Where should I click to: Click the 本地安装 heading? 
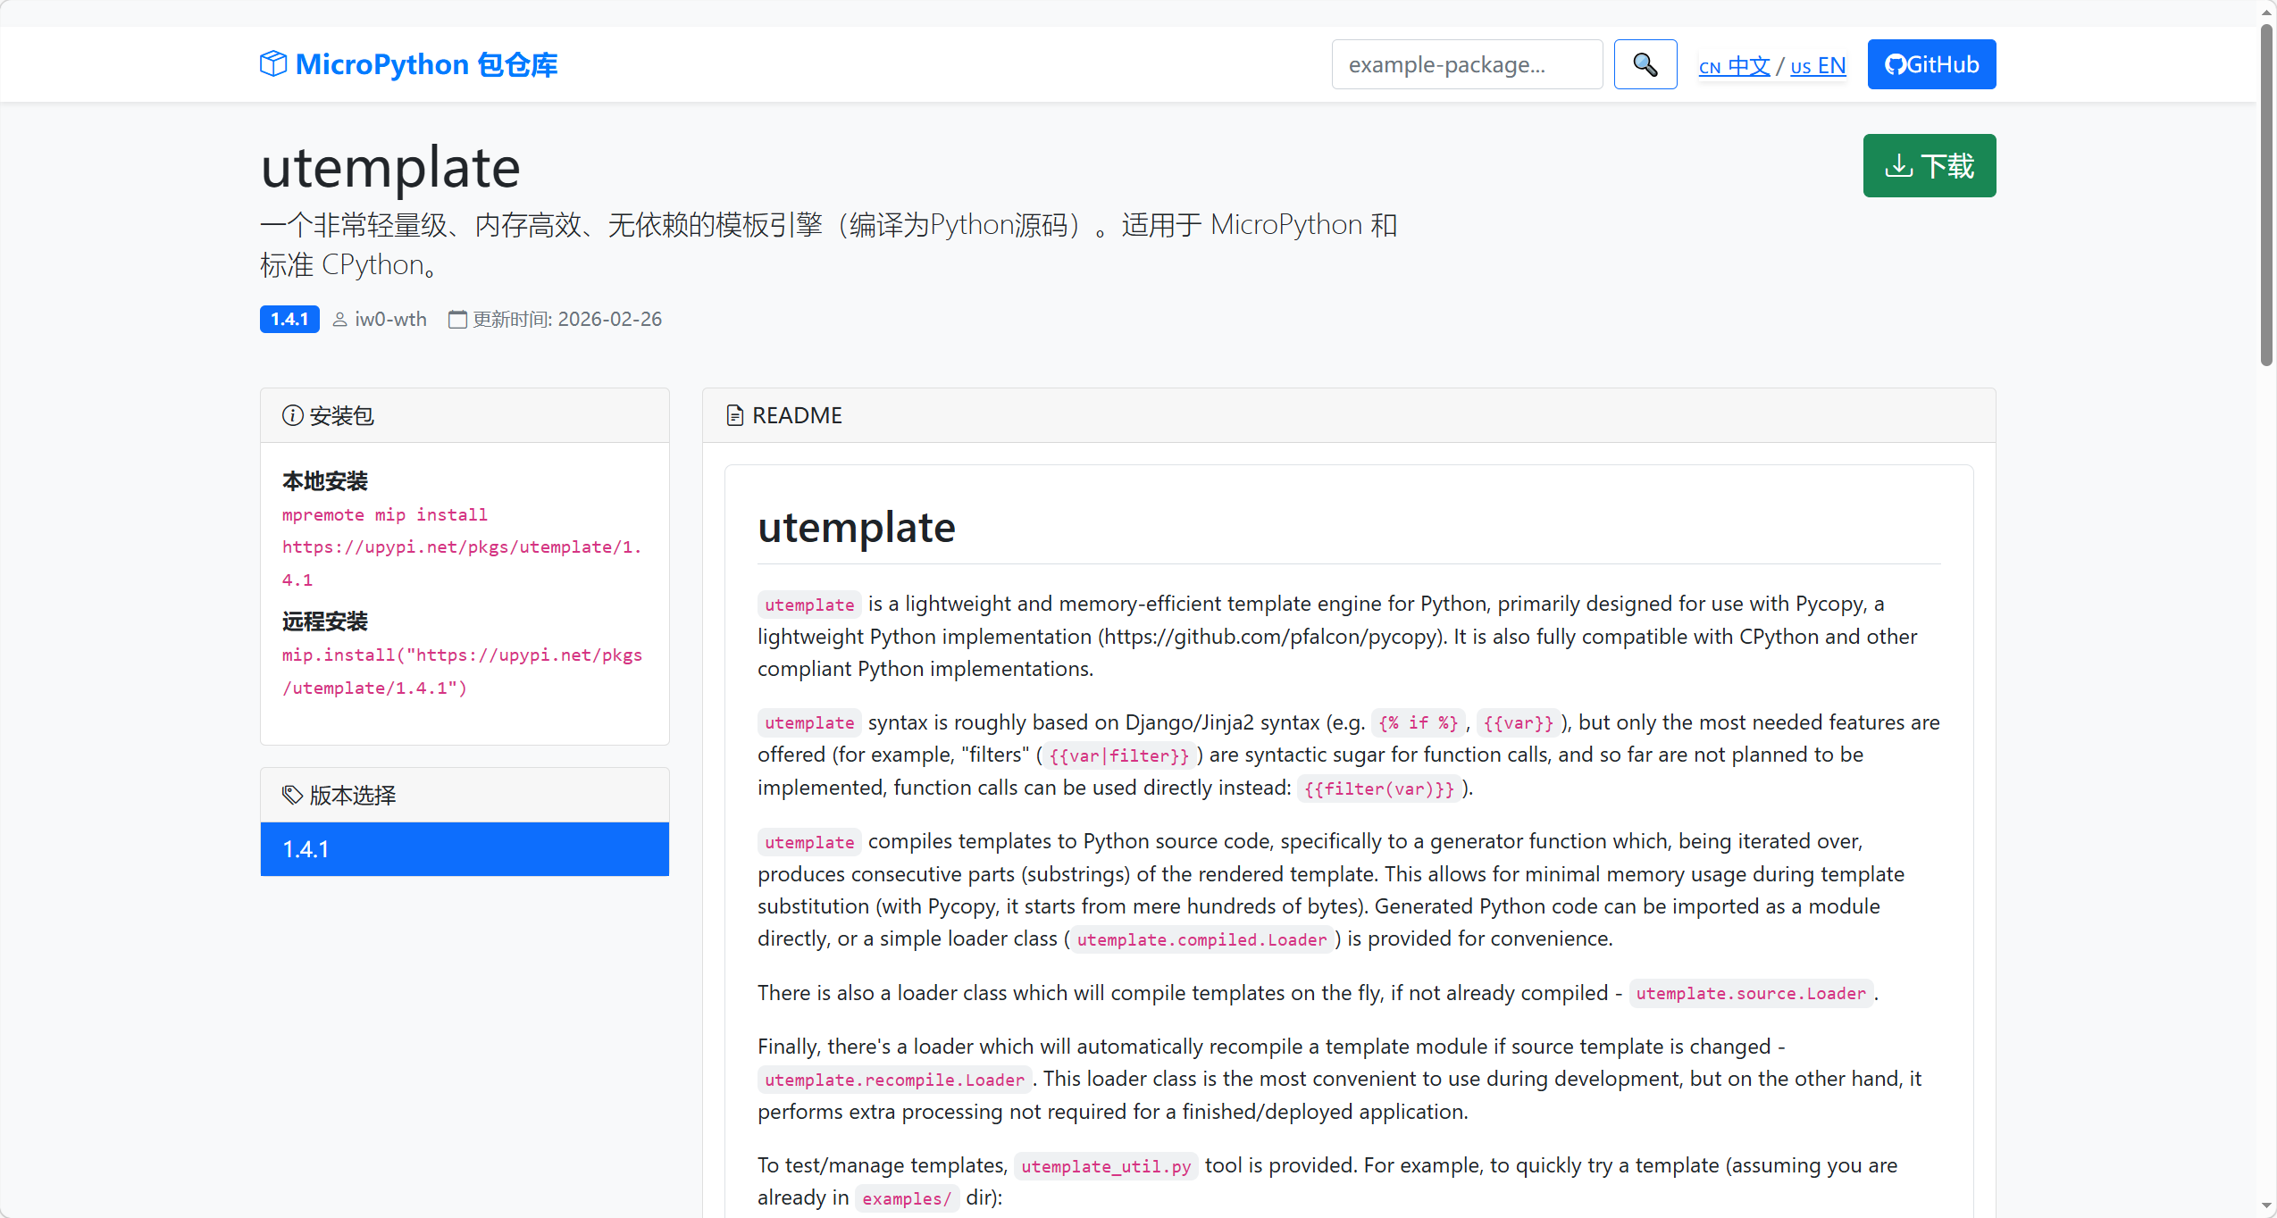pyautogui.click(x=325, y=481)
